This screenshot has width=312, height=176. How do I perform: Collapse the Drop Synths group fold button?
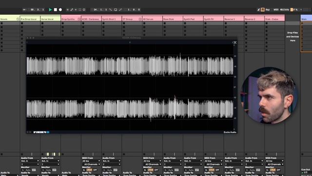(x=79, y=19)
